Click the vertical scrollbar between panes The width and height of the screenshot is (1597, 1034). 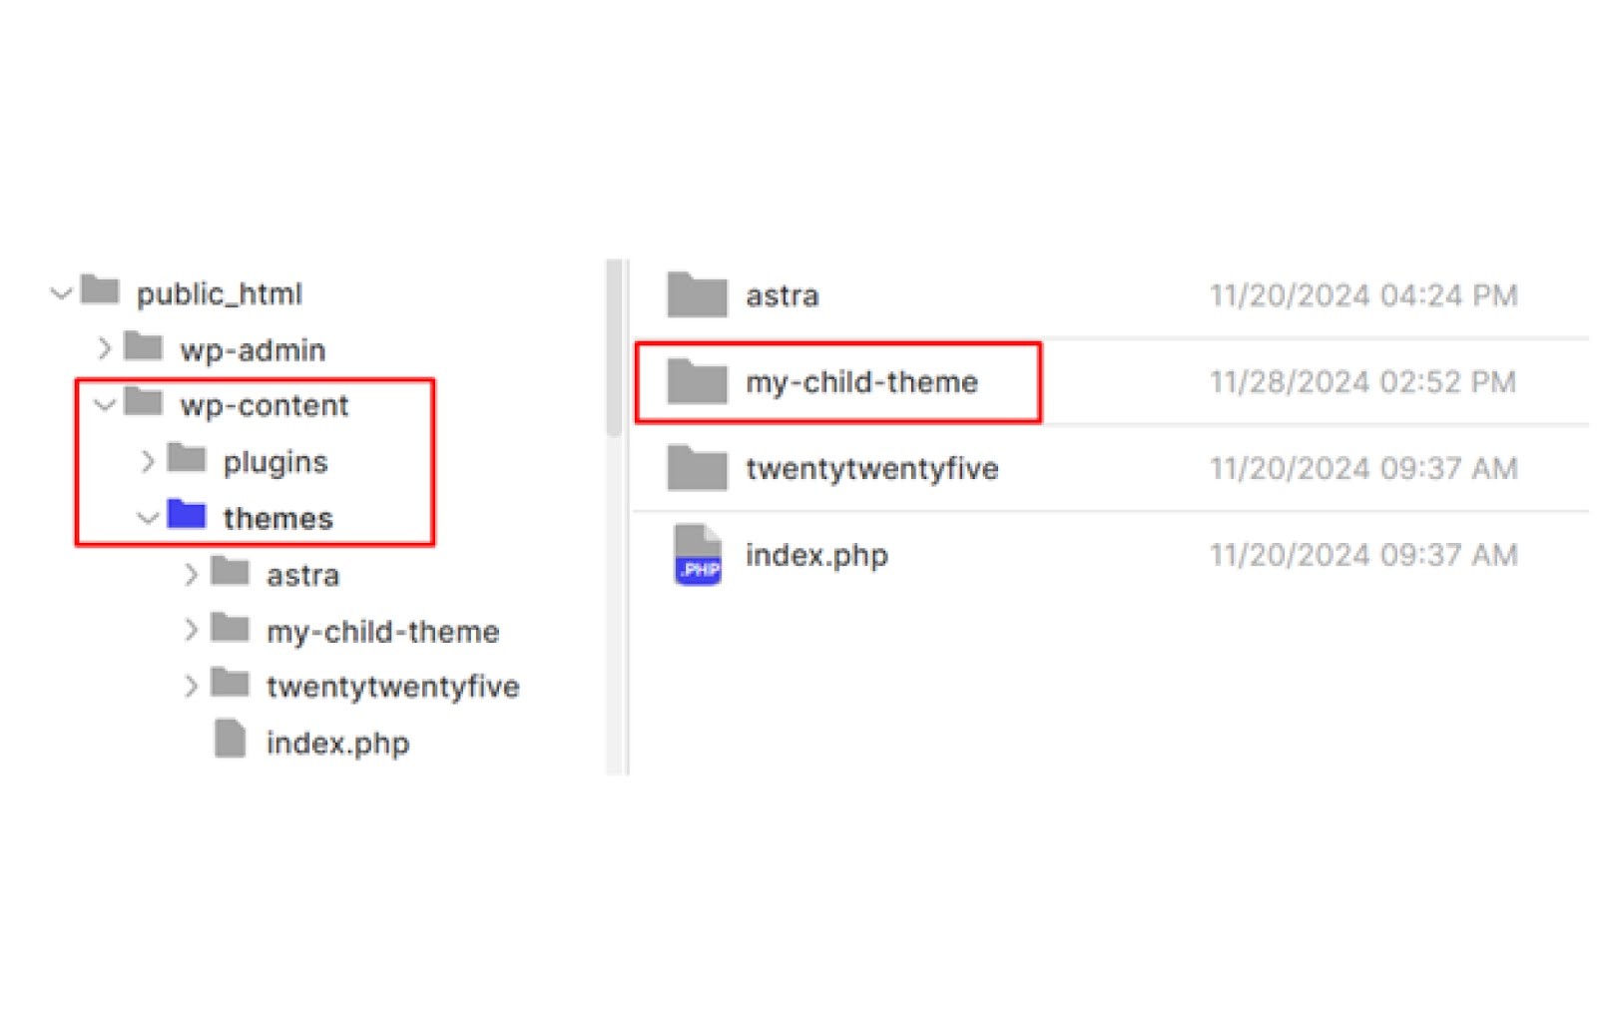click(x=614, y=349)
